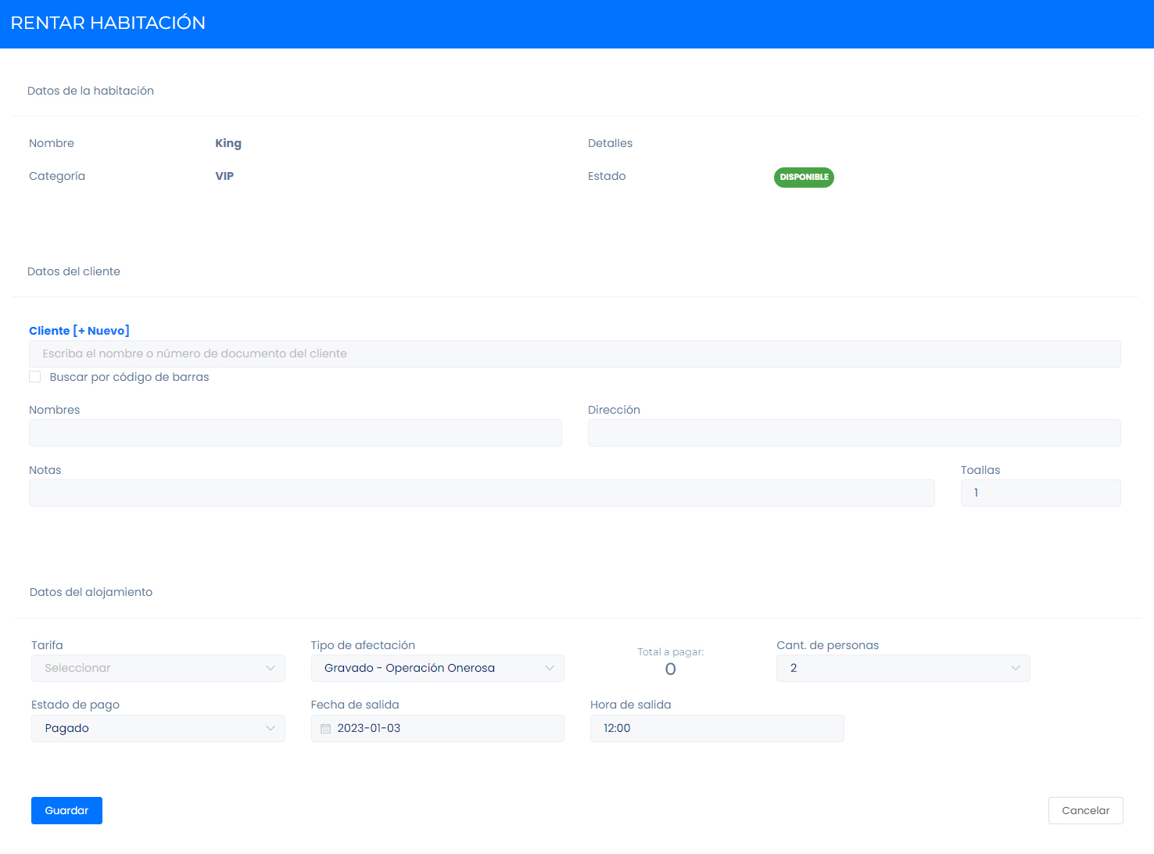Click into the Nombres text field

pyautogui.click(x=295, y=433)
